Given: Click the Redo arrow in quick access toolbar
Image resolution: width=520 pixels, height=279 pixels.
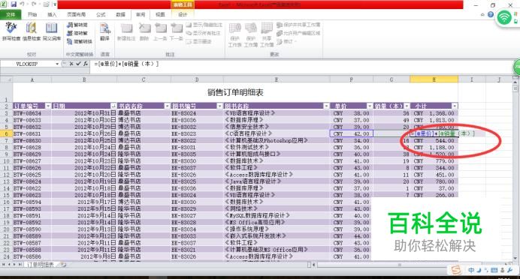Looking at the screenshot, I should tap(33, 4).
